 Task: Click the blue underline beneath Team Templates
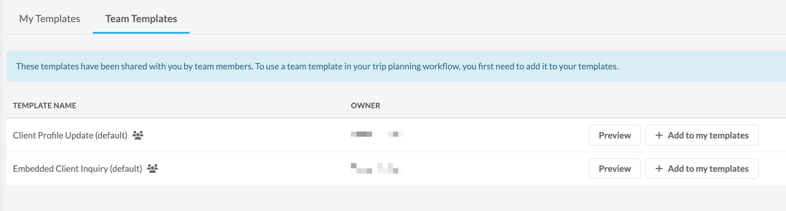point(141,33)
